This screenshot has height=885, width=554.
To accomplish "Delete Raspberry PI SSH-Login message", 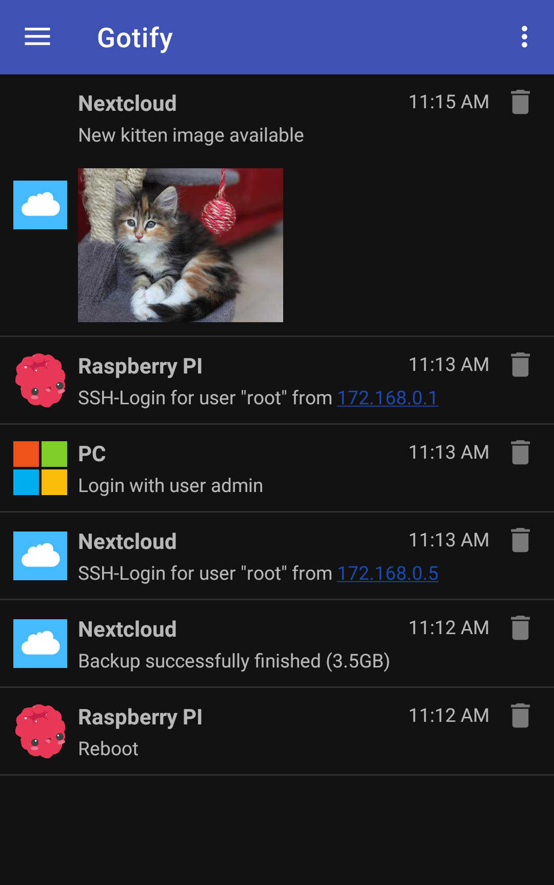I will tap(520, 364).
